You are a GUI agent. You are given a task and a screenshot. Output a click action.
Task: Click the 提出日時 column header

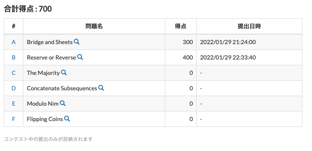click(249, 26)
